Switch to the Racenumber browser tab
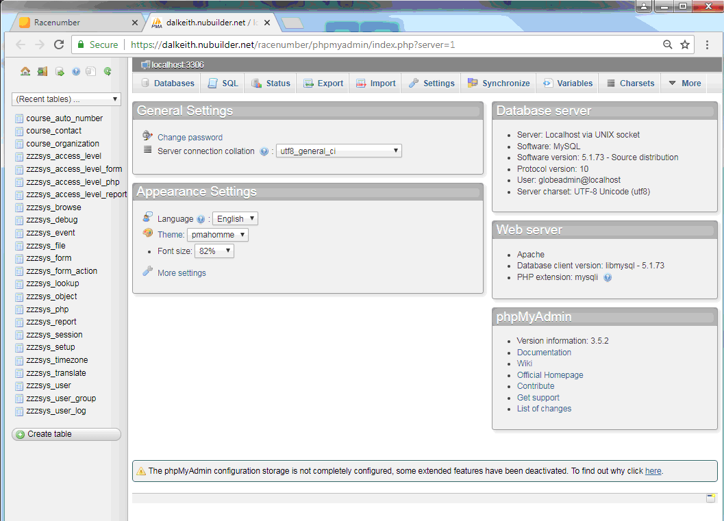The height and width of the screenshot is (521, 724). coord(76,22)
